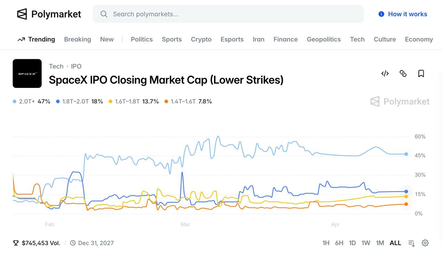Image resolution: width=442 pixels, height=256 pixels.
Task: Open the chart settings gear
Action: click(x=425, y=243)
